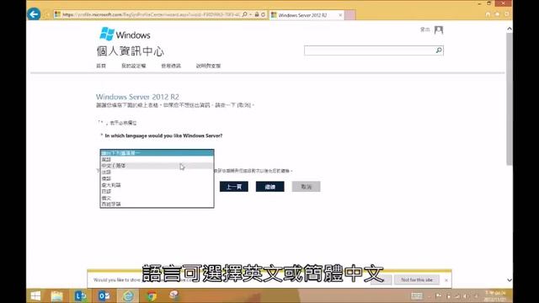Click the gray cancel button
Screen dimensions: 539x303
(306, 187)
